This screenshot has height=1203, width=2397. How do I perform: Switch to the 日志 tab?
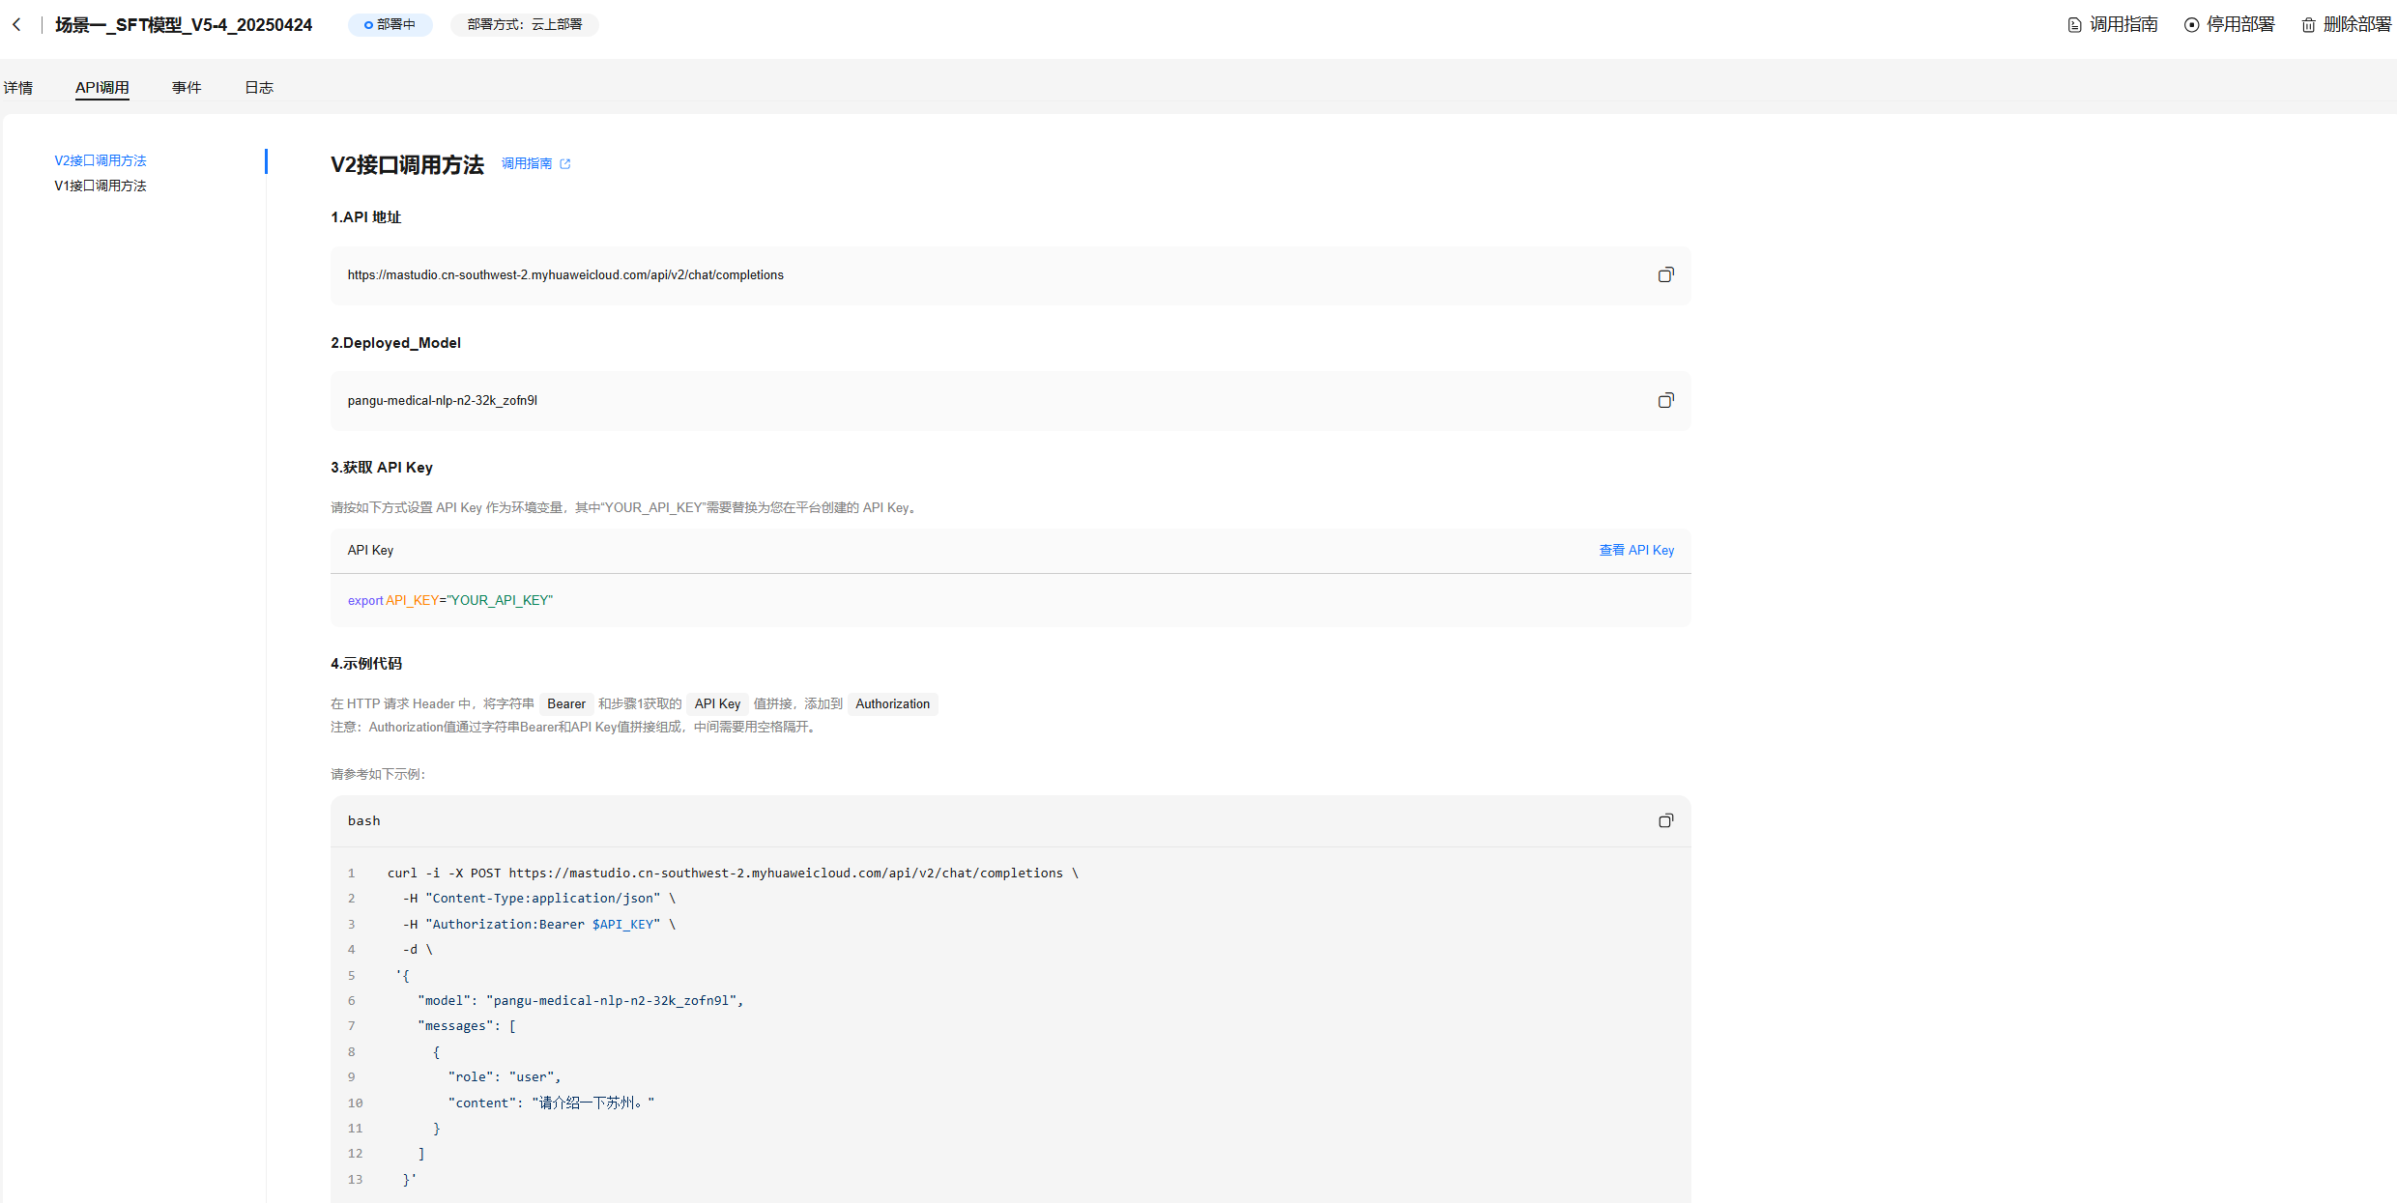pos(258,88)
